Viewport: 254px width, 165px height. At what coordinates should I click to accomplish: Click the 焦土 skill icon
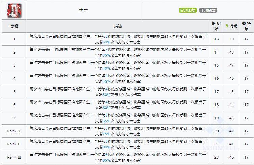click(14, 10)
